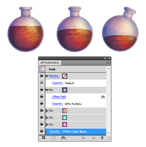
Task: Collapse the Stroke disclosure triangle
Action: click(x=47, y=76)
